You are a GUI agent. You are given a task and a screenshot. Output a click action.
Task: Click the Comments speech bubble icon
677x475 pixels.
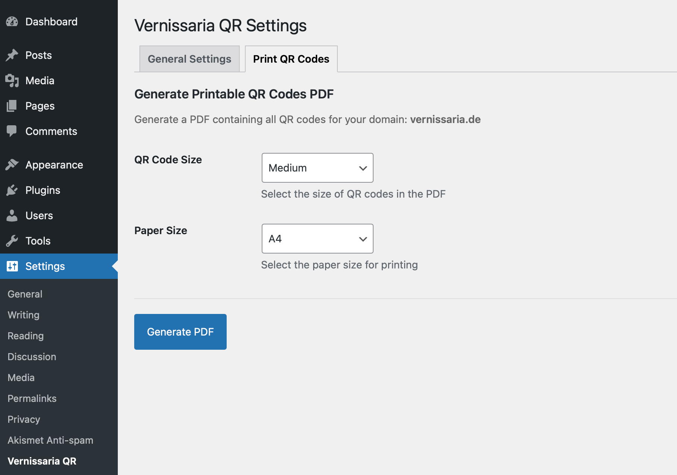tap(12, 131)
